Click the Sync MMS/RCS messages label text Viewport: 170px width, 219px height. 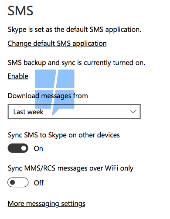click(x=71, y=168)
